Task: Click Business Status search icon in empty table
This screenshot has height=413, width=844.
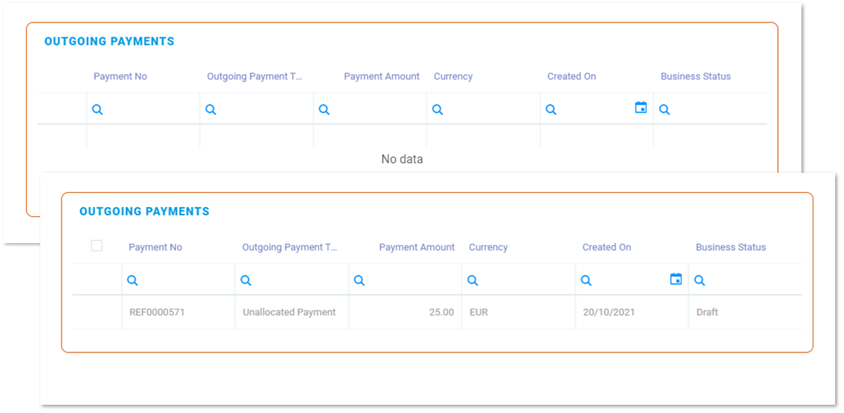Action: tap(664, 110)
